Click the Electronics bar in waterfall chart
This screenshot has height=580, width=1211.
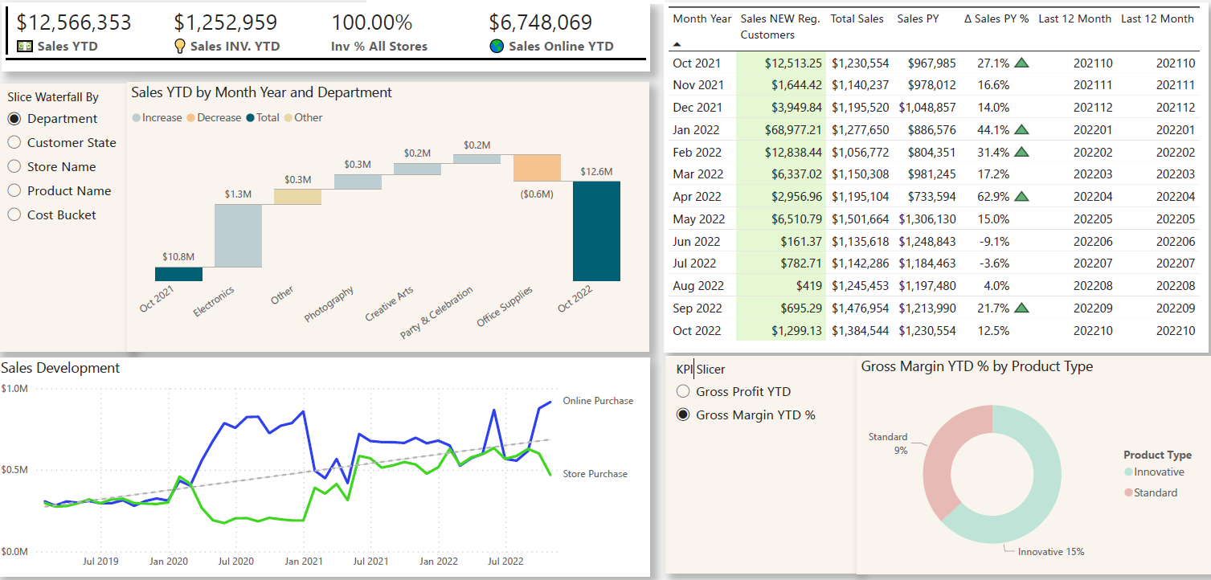(238, 235)
